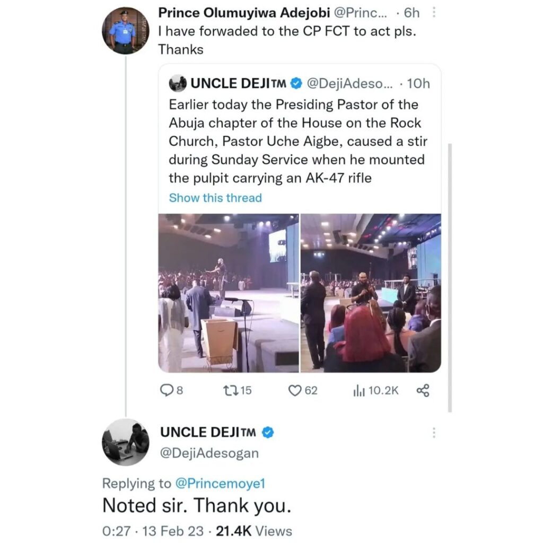Click UNCLE DEJI's verified badge in reply
Screen dimensions: 543x543
coord(268,433)
